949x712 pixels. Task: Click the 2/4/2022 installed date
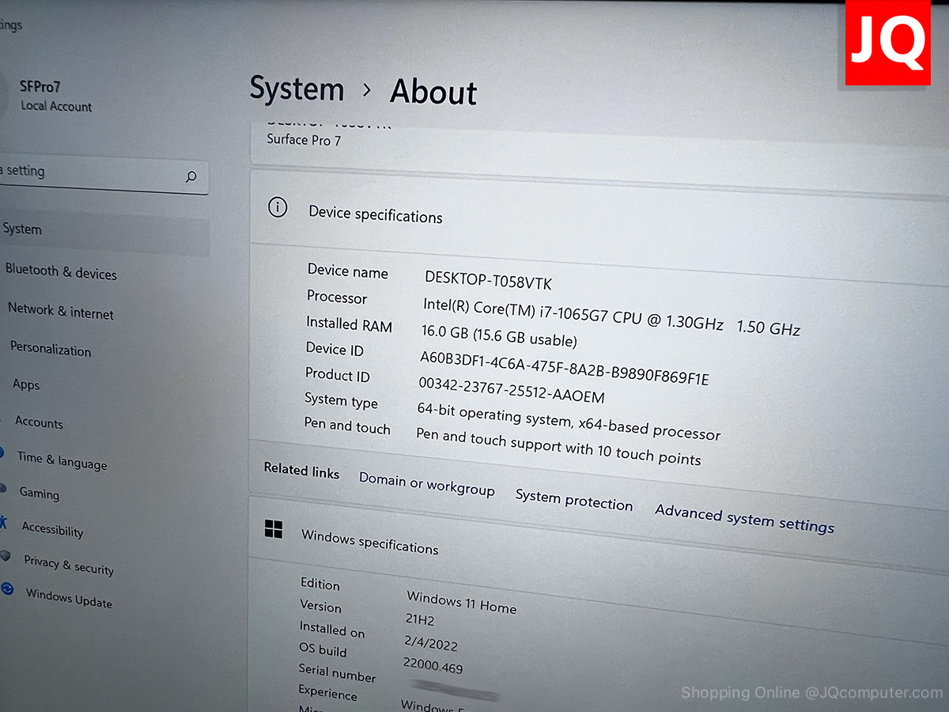pos(431,643)
